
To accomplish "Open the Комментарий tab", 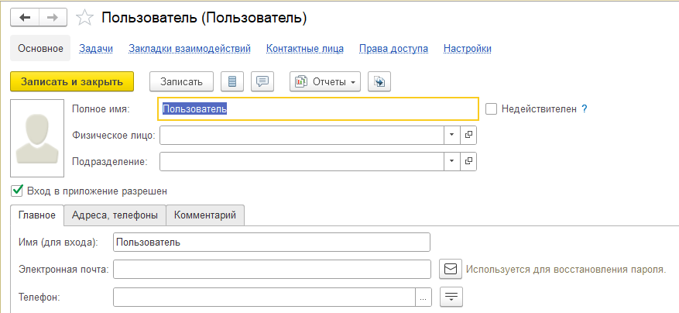I will click(205, 215).
